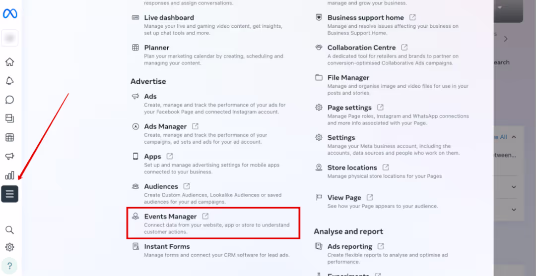Open Ads under Advertise
This screenshot has height=276, width=536.
tap(150, 97)
